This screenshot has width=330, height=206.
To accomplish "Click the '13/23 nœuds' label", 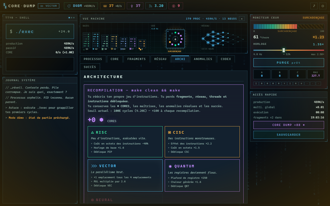I will (208, 49).
